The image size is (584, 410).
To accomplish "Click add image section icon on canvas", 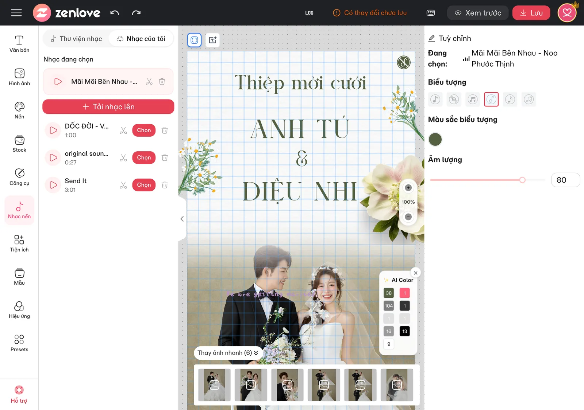I will click(213, 40).
